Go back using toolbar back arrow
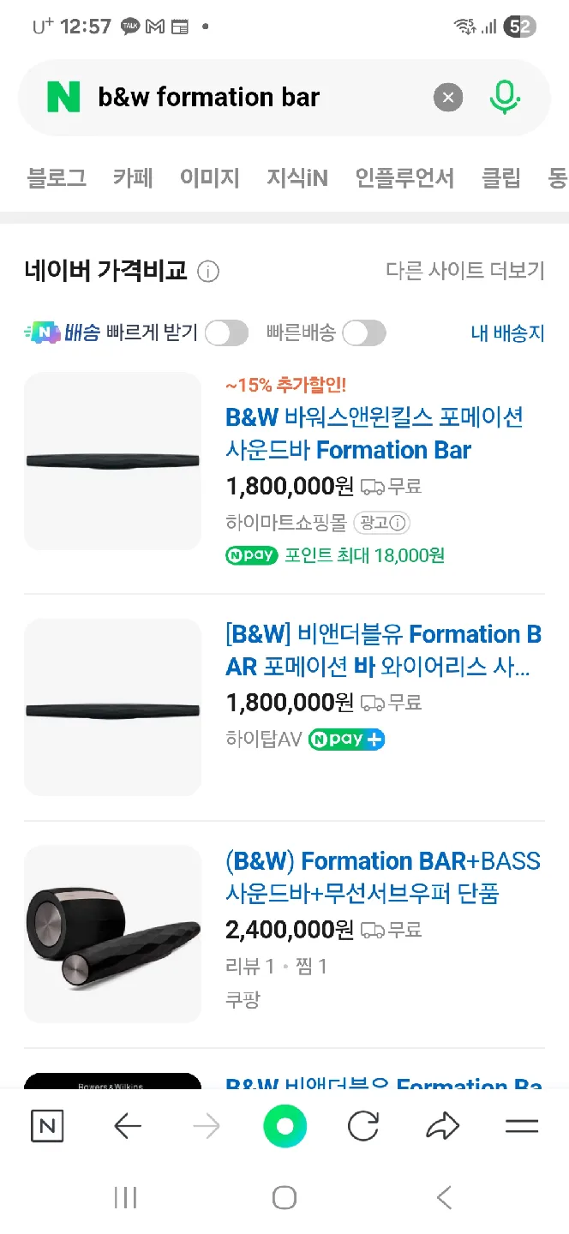The width and height of the screenshot is (569, 1234). (x=127, y=1126)
